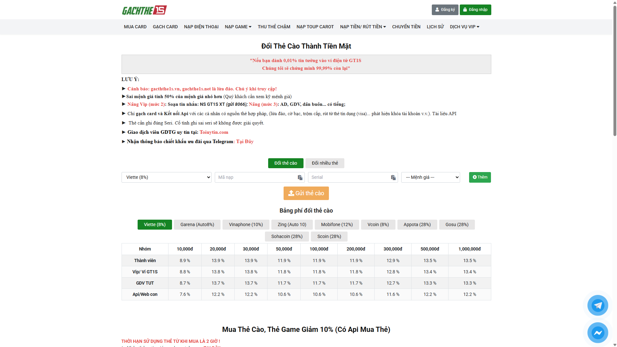Image resolution: width=617 pixels, height=347 pixels.
Task: Click the paste icon in the Mã nạp field
Action: pos(300,177)
